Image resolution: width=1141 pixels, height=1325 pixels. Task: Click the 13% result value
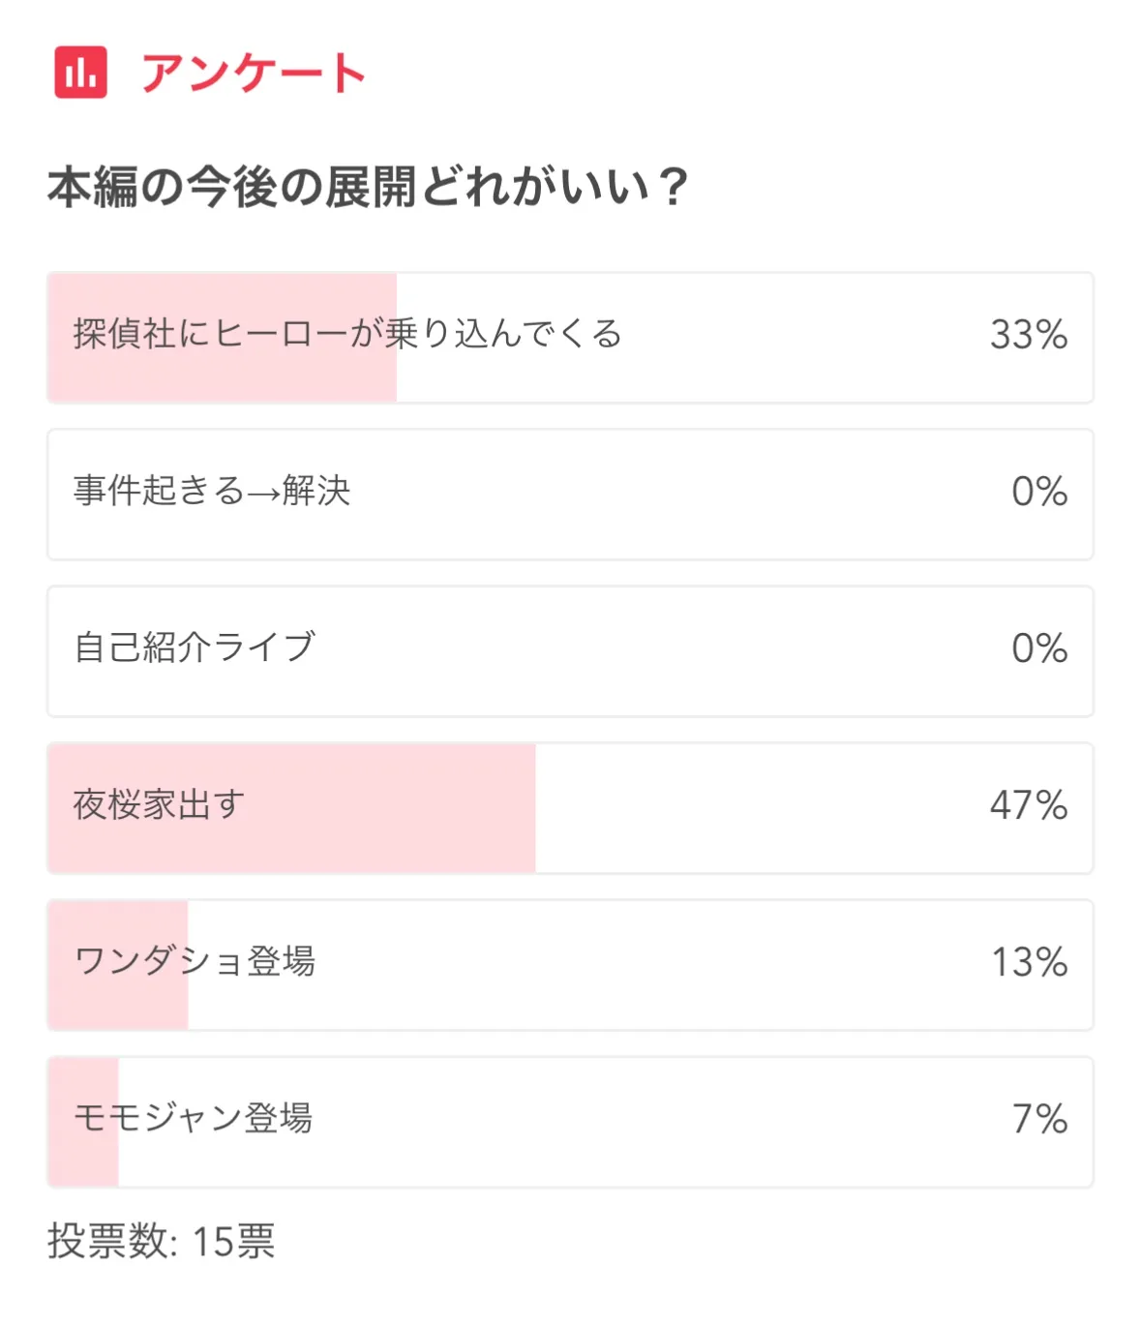click(x=1029, y=962)
